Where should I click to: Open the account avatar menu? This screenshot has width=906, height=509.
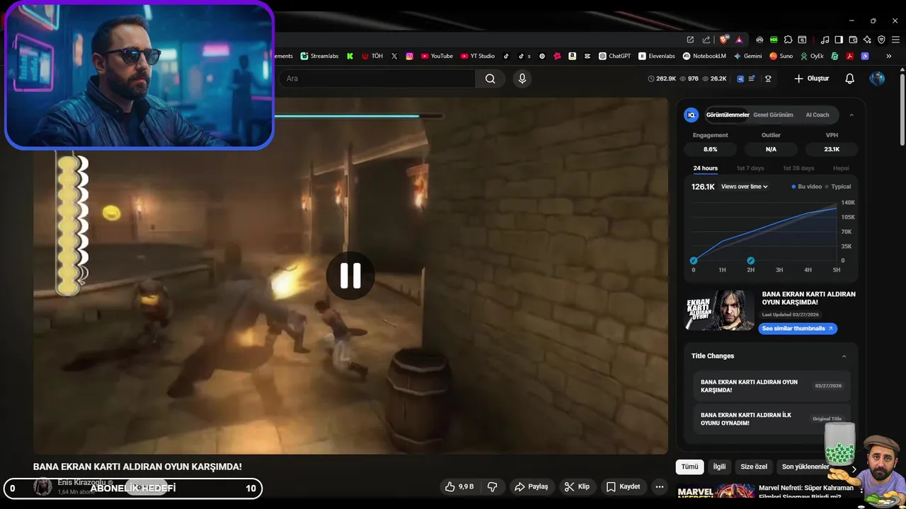[x=877, y=78]
